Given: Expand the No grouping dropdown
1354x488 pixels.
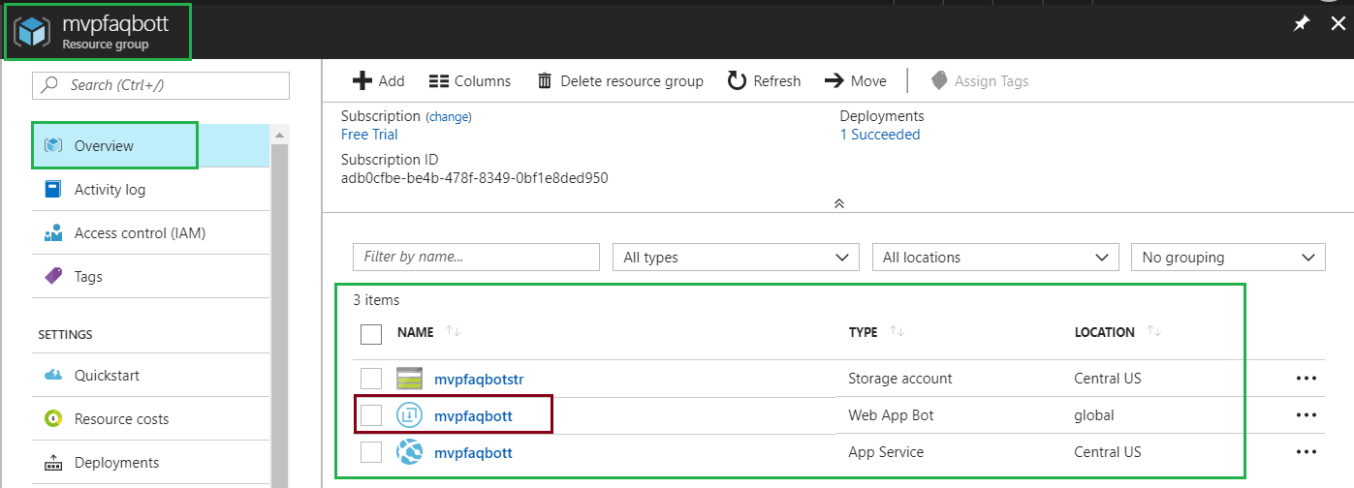Looking at the screenshot, I should pyautogui.click(x=1227, y=258).
